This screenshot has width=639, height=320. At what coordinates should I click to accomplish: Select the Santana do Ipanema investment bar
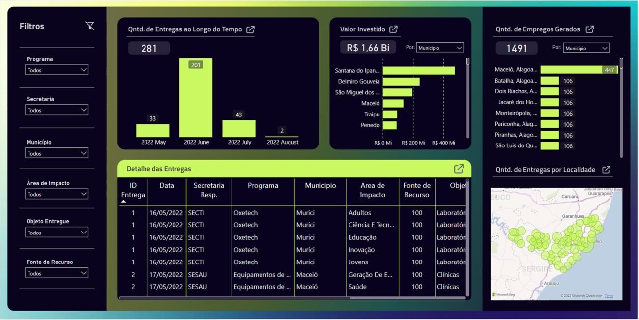419,71
